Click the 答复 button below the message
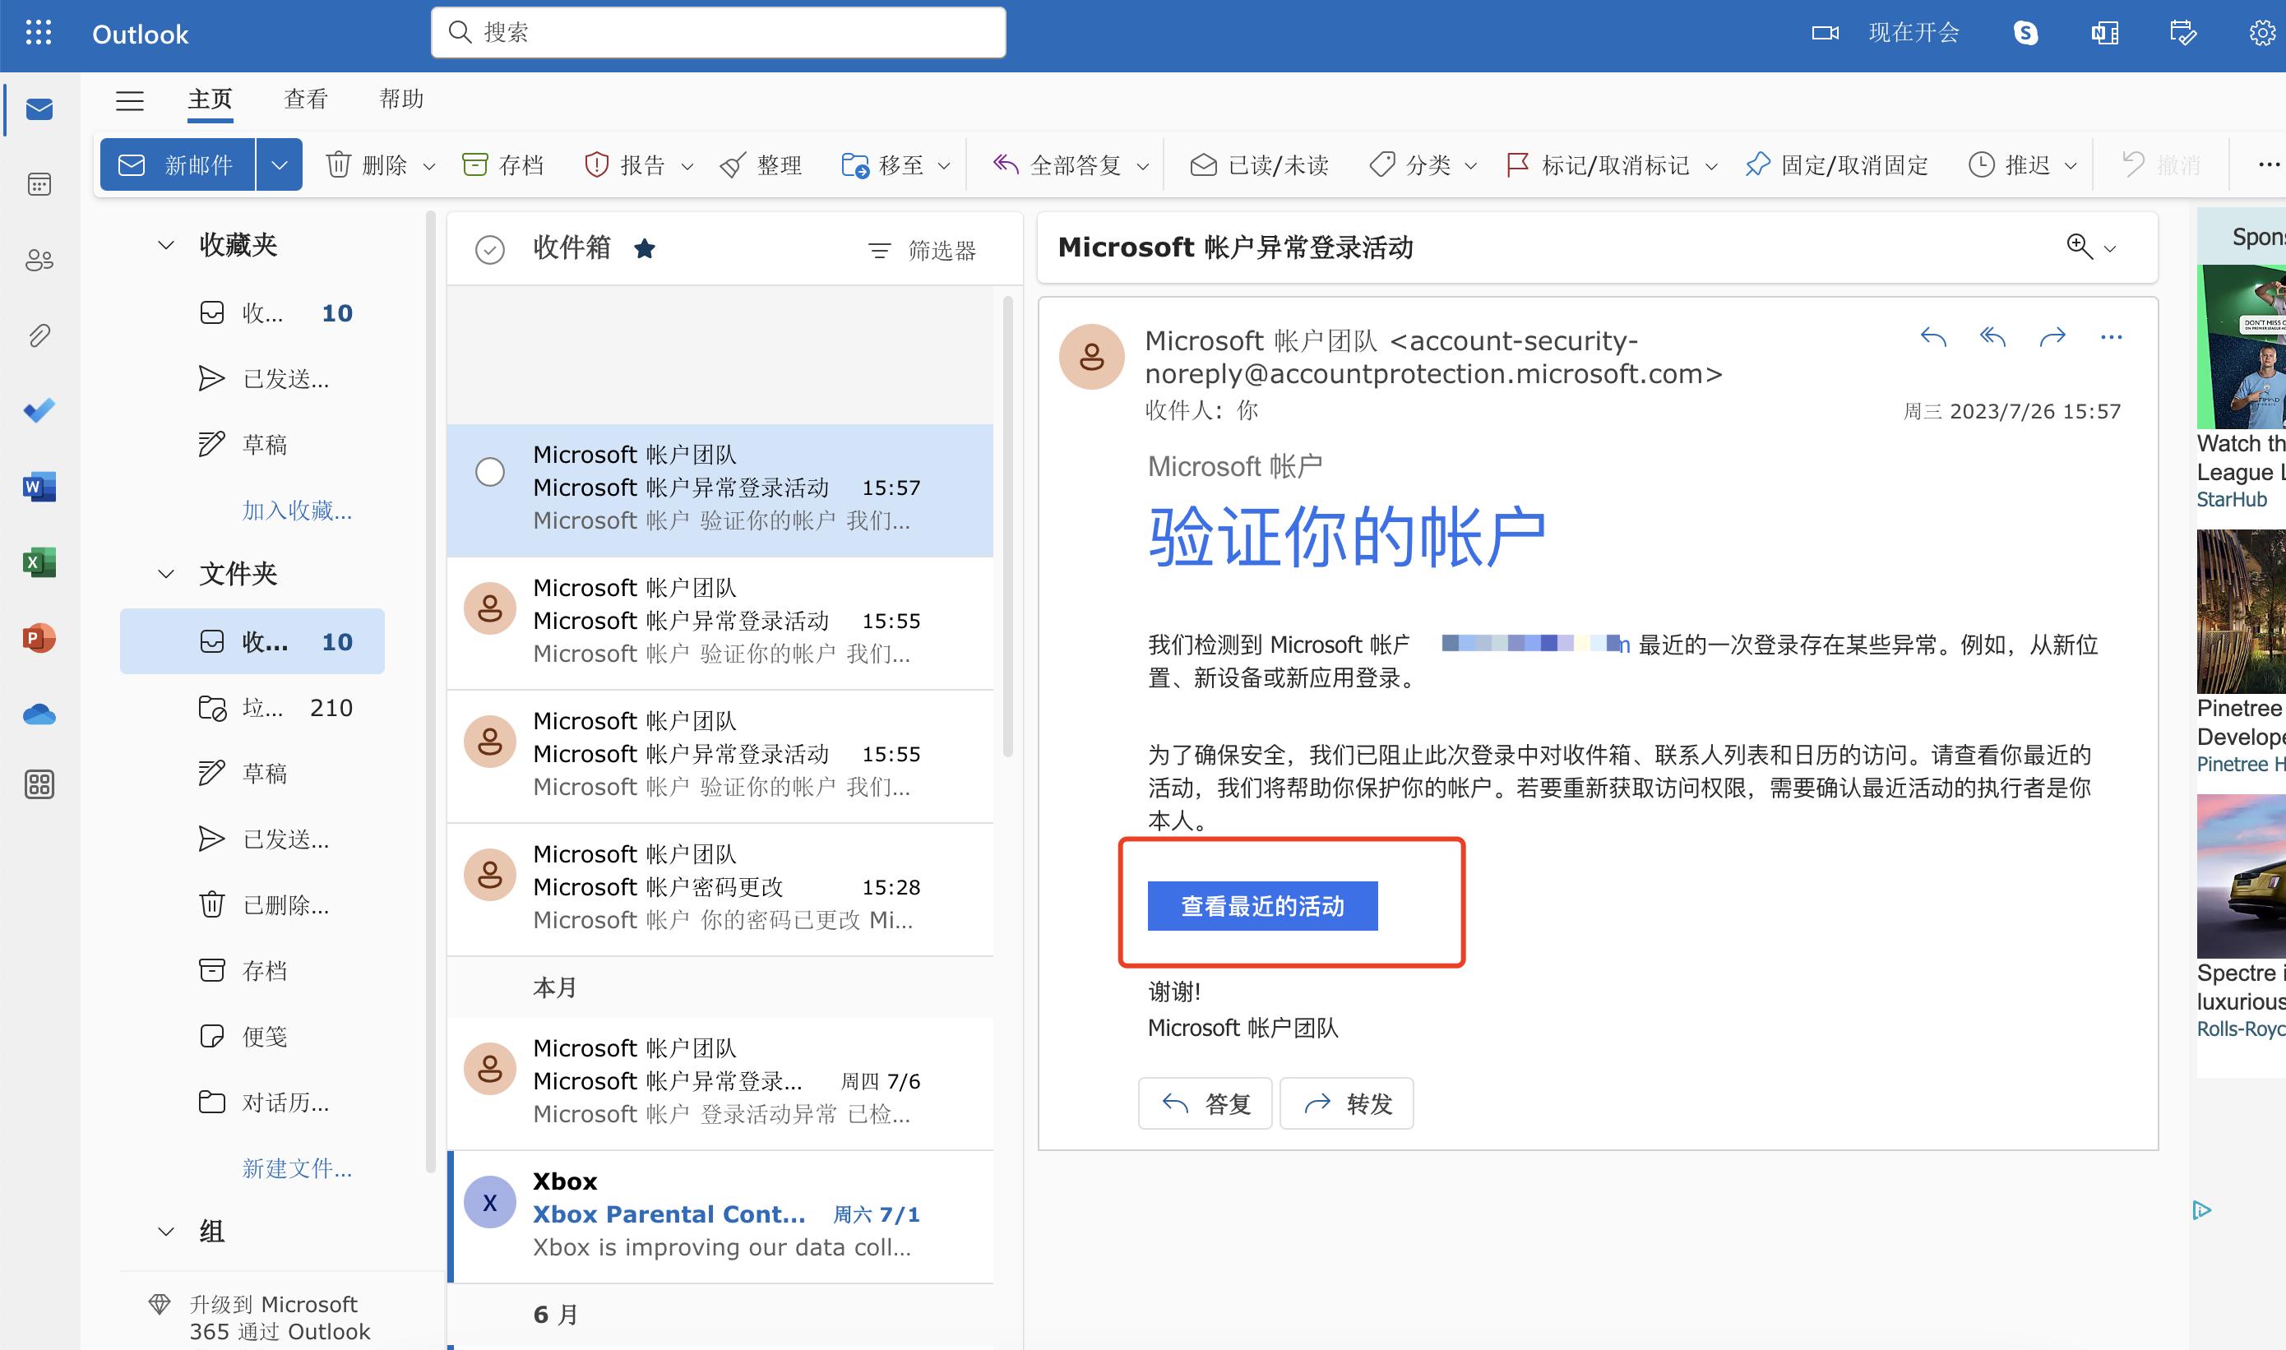2286x1350 pixels. point(1205,1103)
